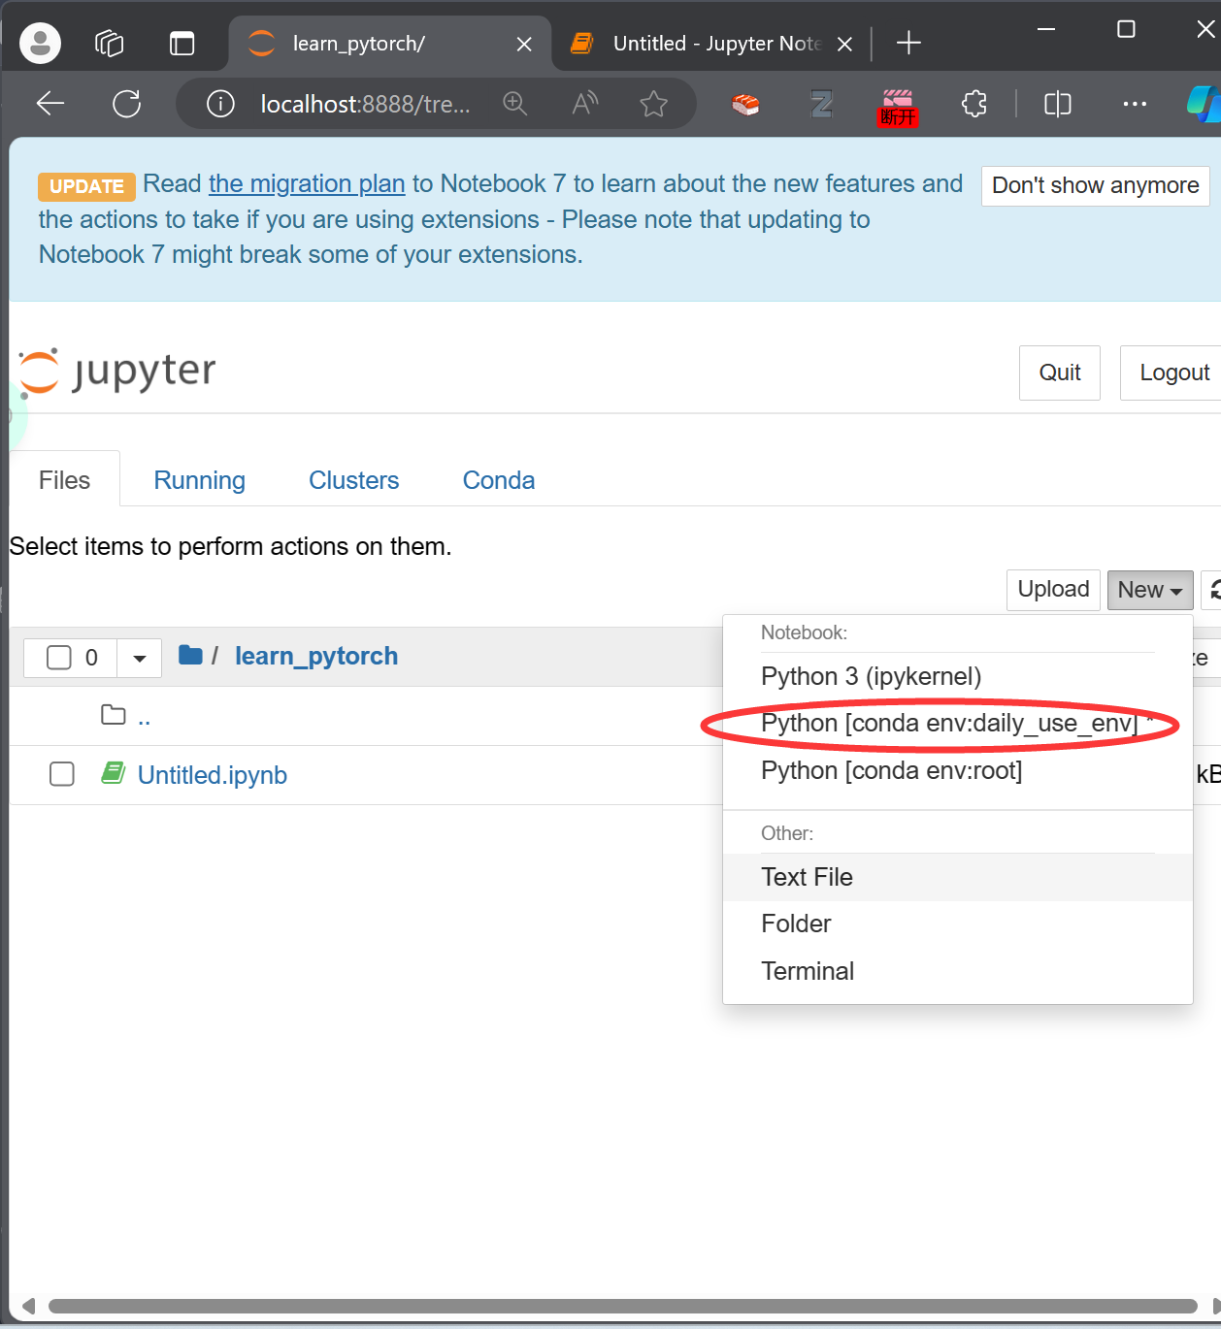Open the Running tab
The height and width of the screenshot is (1329, 1221).
(x=200, y=480)
